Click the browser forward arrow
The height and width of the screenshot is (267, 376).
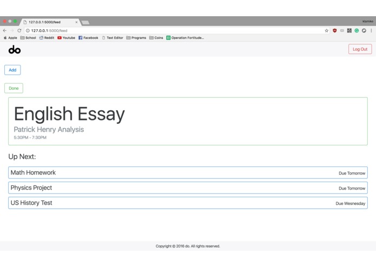pos(12,30)
